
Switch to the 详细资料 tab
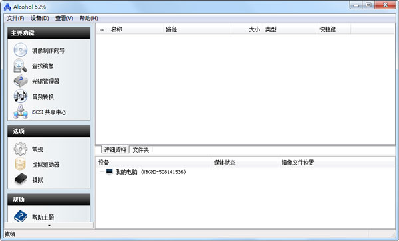click(x=115, y=150)
